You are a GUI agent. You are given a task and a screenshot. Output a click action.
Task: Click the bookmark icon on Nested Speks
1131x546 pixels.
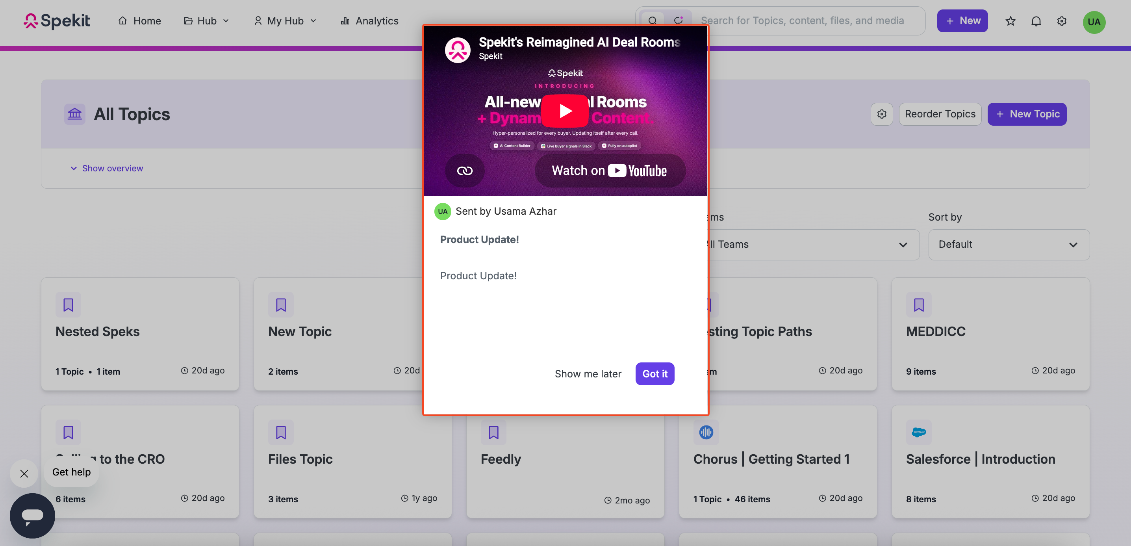point(68,305)
